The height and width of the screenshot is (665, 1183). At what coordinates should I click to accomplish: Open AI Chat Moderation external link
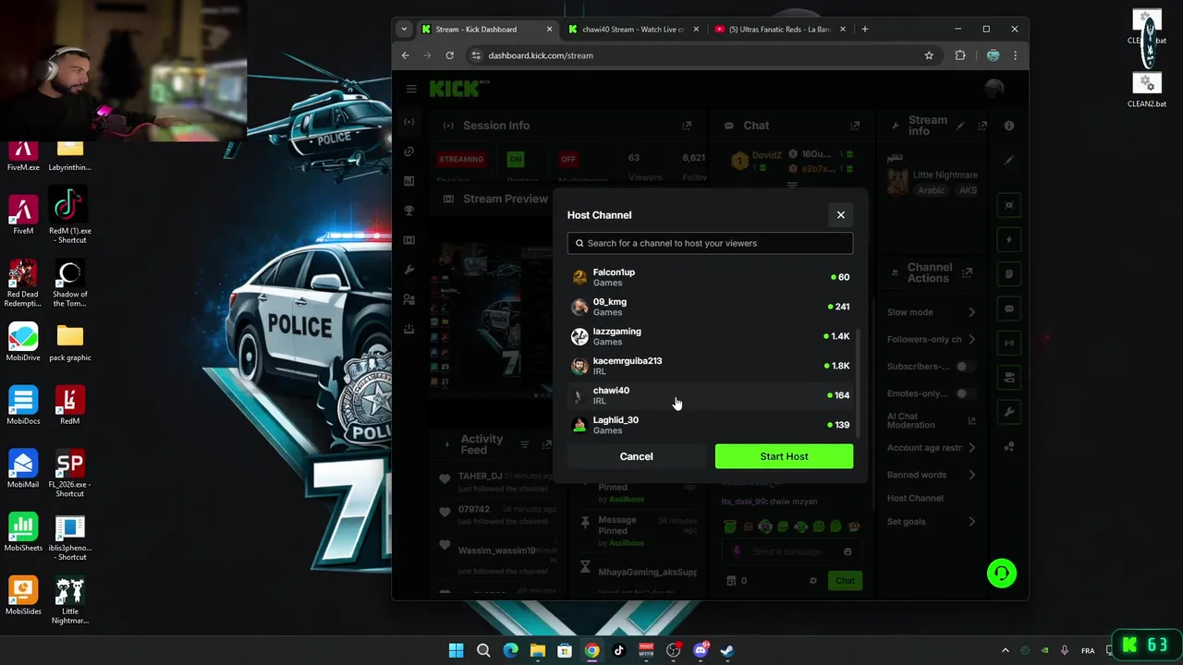pos(971,421)
